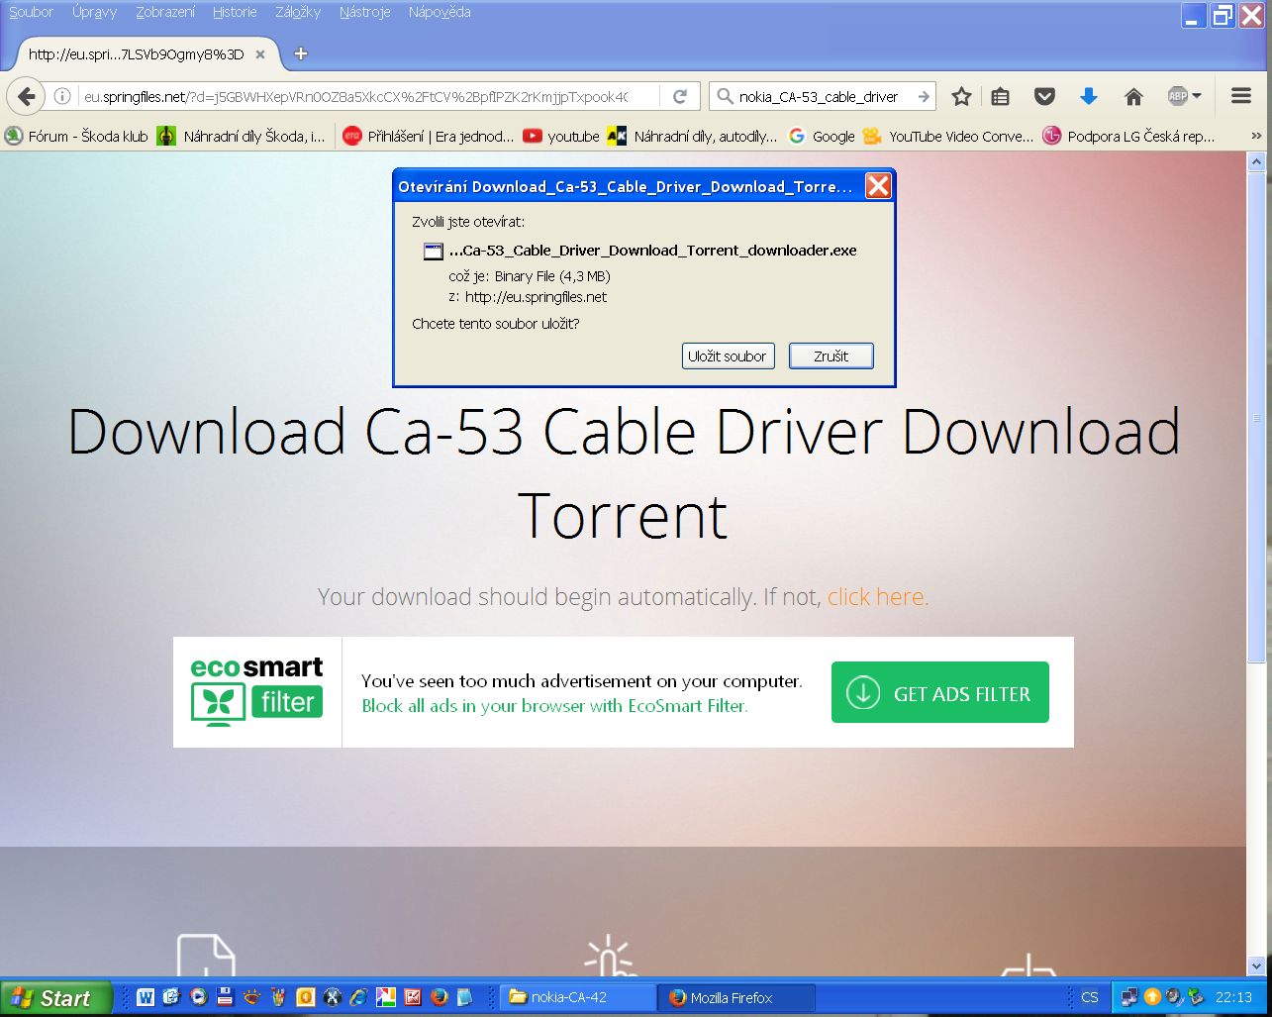Image resolution: width=1272 pixels, height=1017 pixels.
Task: Follow the orange 'click here' link
Action: 877,597
